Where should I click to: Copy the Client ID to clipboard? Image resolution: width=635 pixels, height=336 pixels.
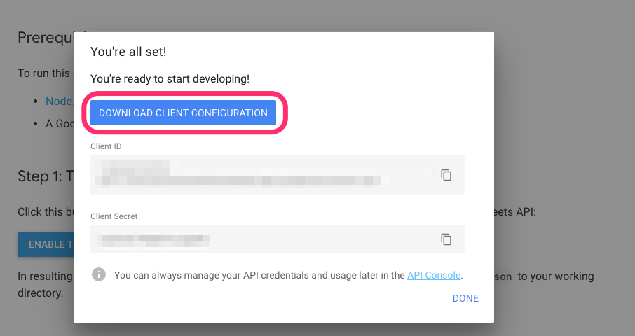pos(446,175)
